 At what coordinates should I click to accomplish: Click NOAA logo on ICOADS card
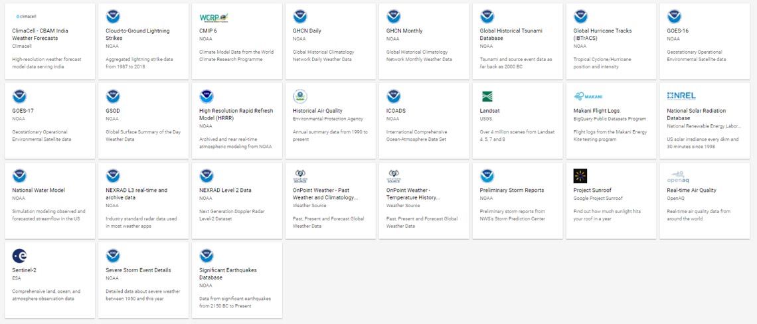(394, 96)
